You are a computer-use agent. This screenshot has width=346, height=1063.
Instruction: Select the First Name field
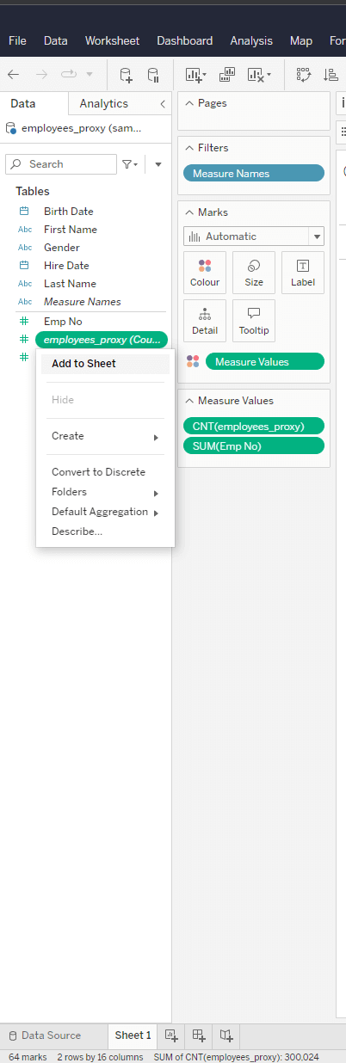pyautogui.click(x=71, y=230)
